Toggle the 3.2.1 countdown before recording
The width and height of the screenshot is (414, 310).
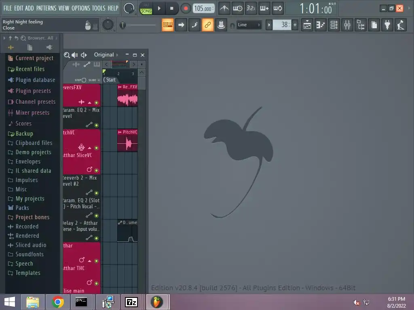tap(251, 8)
